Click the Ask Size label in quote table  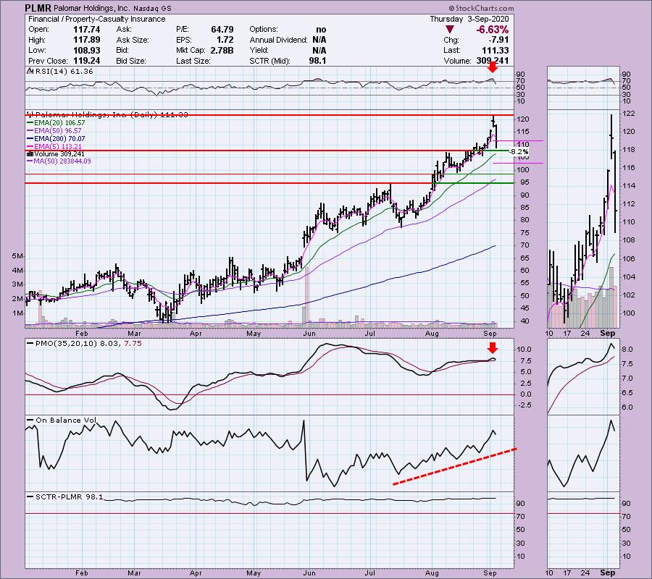133,40
